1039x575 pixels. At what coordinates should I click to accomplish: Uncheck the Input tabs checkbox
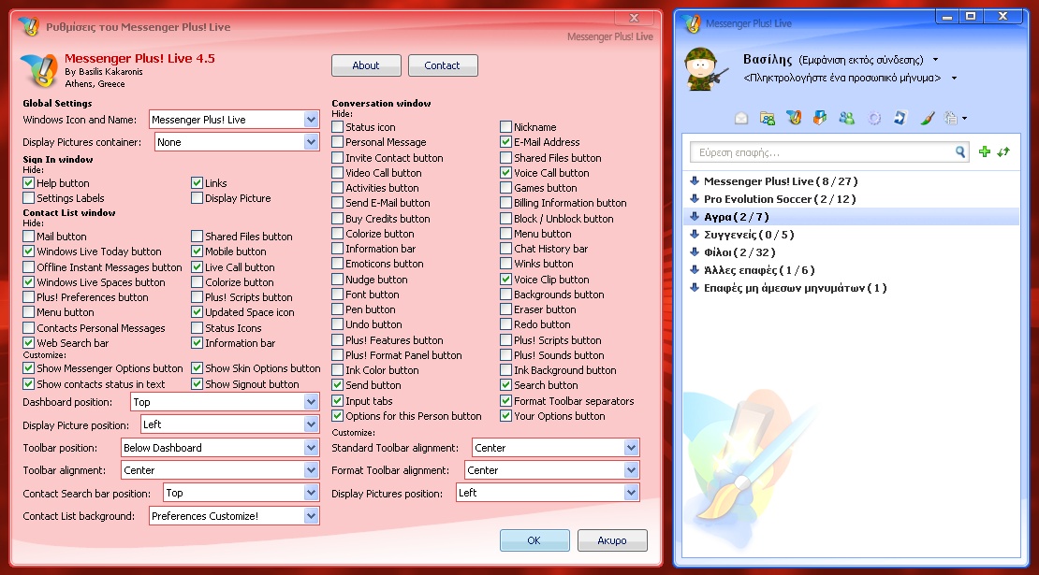[337, 401]
